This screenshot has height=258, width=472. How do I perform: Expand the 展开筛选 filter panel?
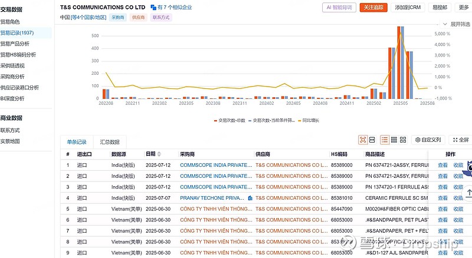click(x=456, y=24)
